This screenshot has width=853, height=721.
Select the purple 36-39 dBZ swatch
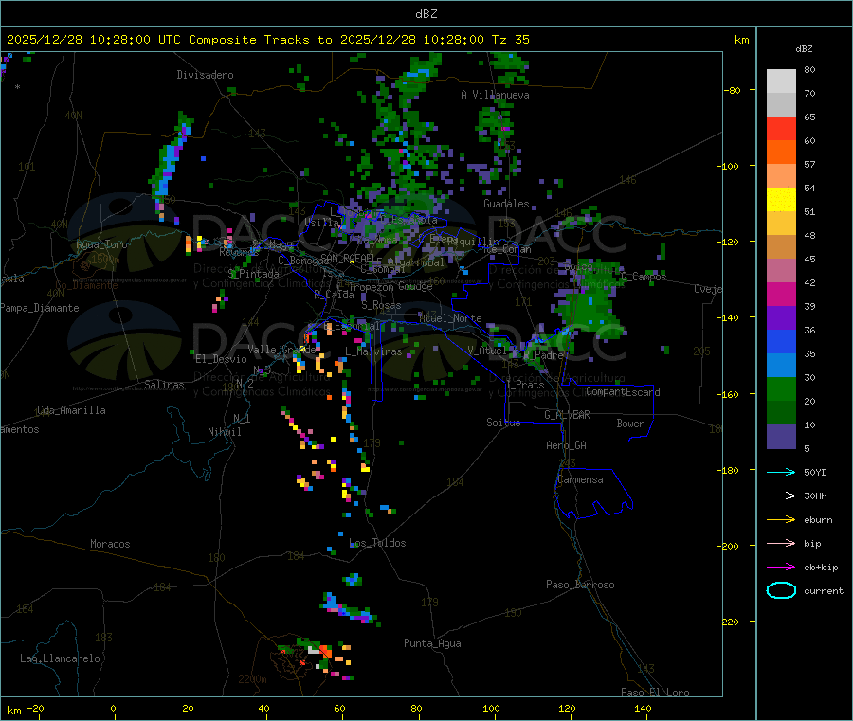[781, 318]
